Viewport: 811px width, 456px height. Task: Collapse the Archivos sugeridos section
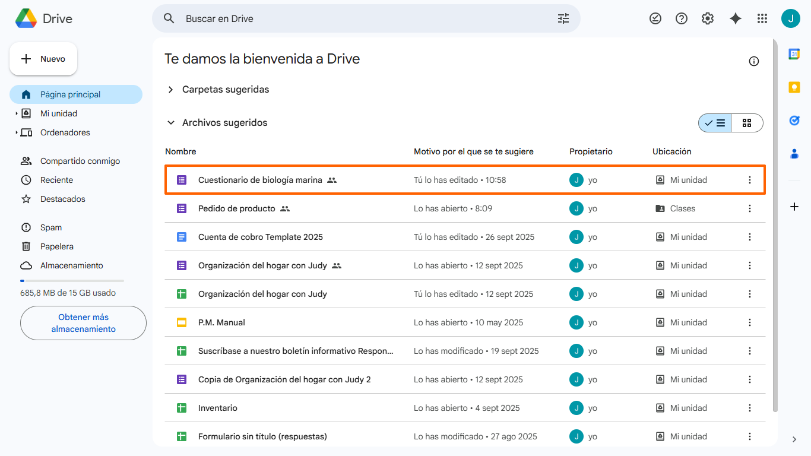(x=171, y=123)
